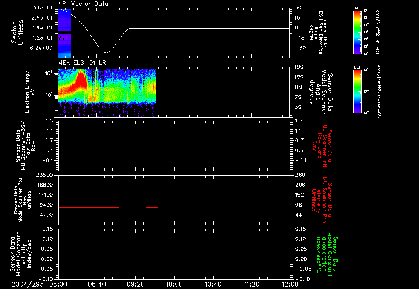Click the 9400 scanner position tick
Viewport: 419px width, 289px height.
point(46,205)
